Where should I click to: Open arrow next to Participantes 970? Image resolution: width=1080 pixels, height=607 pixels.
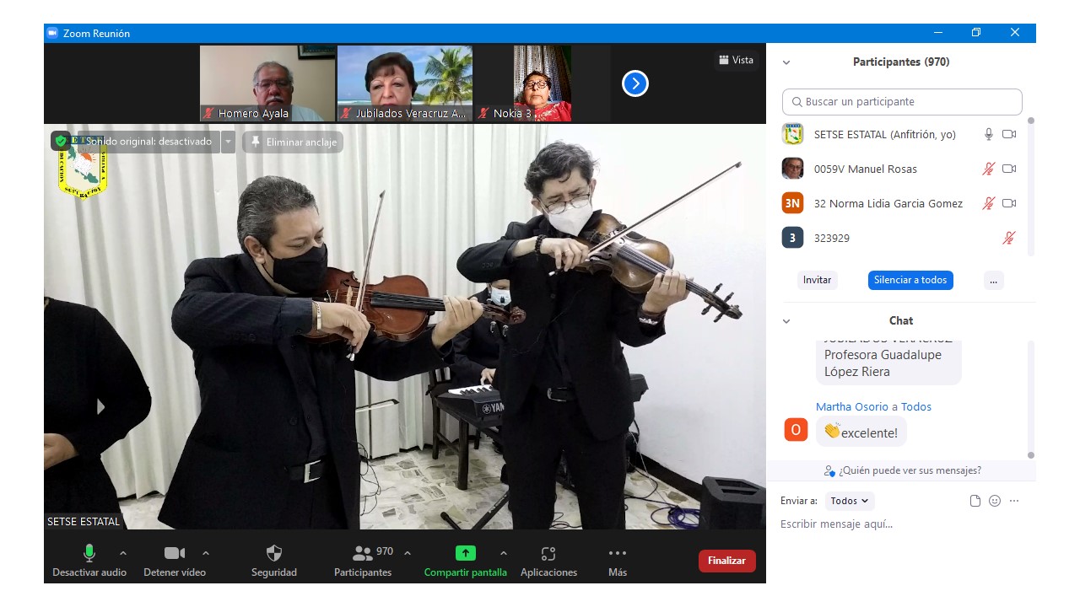(408, 553)
